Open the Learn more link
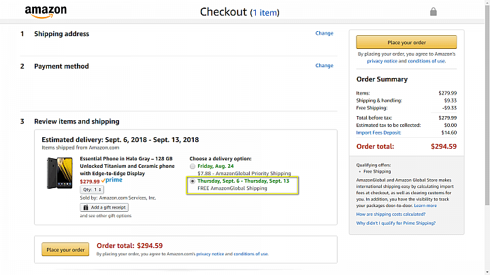The image size is (490, 275). point(425,206)
